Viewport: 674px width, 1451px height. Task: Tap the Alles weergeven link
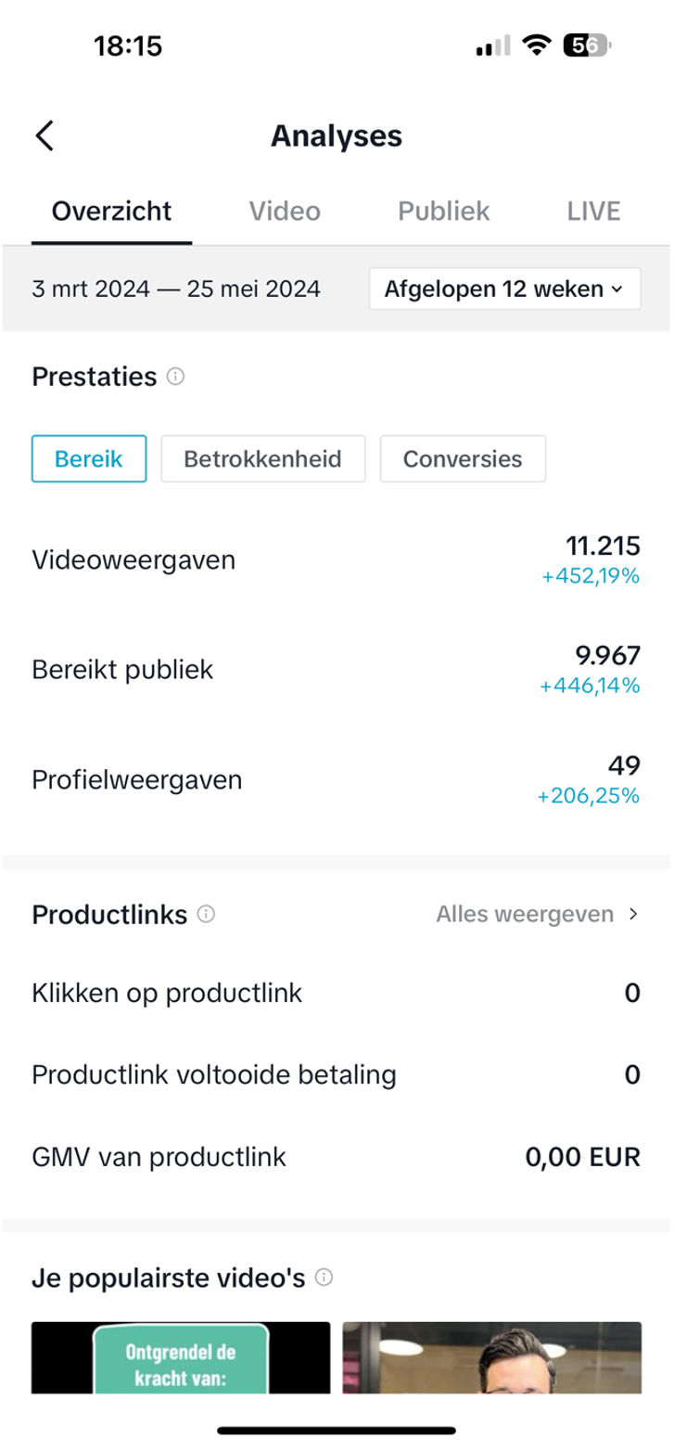click(525, 915)
